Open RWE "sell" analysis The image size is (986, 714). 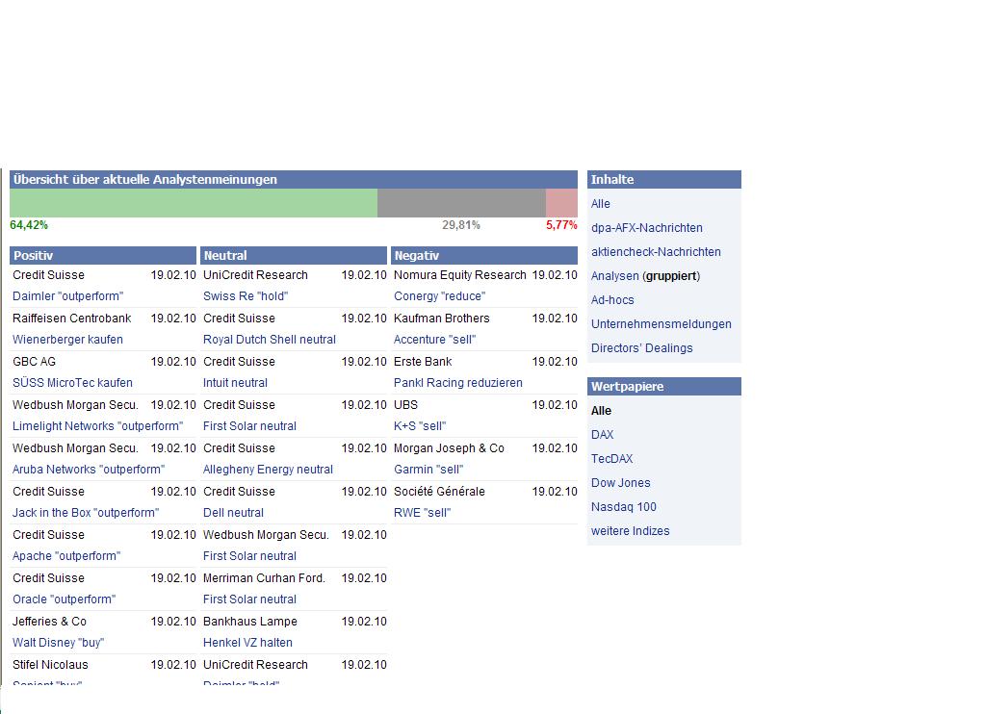pos(422,513)
